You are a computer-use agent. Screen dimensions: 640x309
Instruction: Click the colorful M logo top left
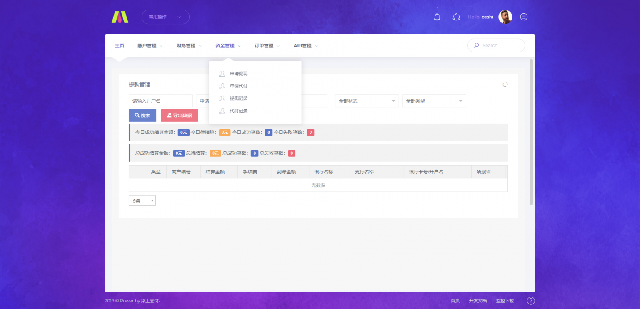click(120, 17)
